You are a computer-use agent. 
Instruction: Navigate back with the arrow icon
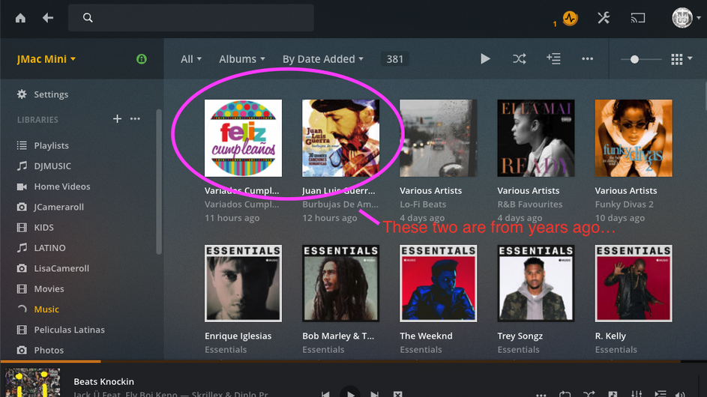pyautogui.click(x=48, y=18)
